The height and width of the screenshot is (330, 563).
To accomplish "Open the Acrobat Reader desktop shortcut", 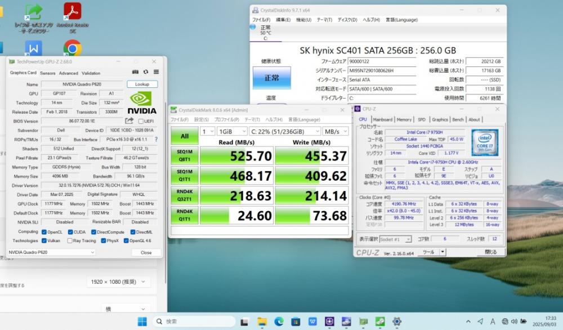I will coord(73,18).
